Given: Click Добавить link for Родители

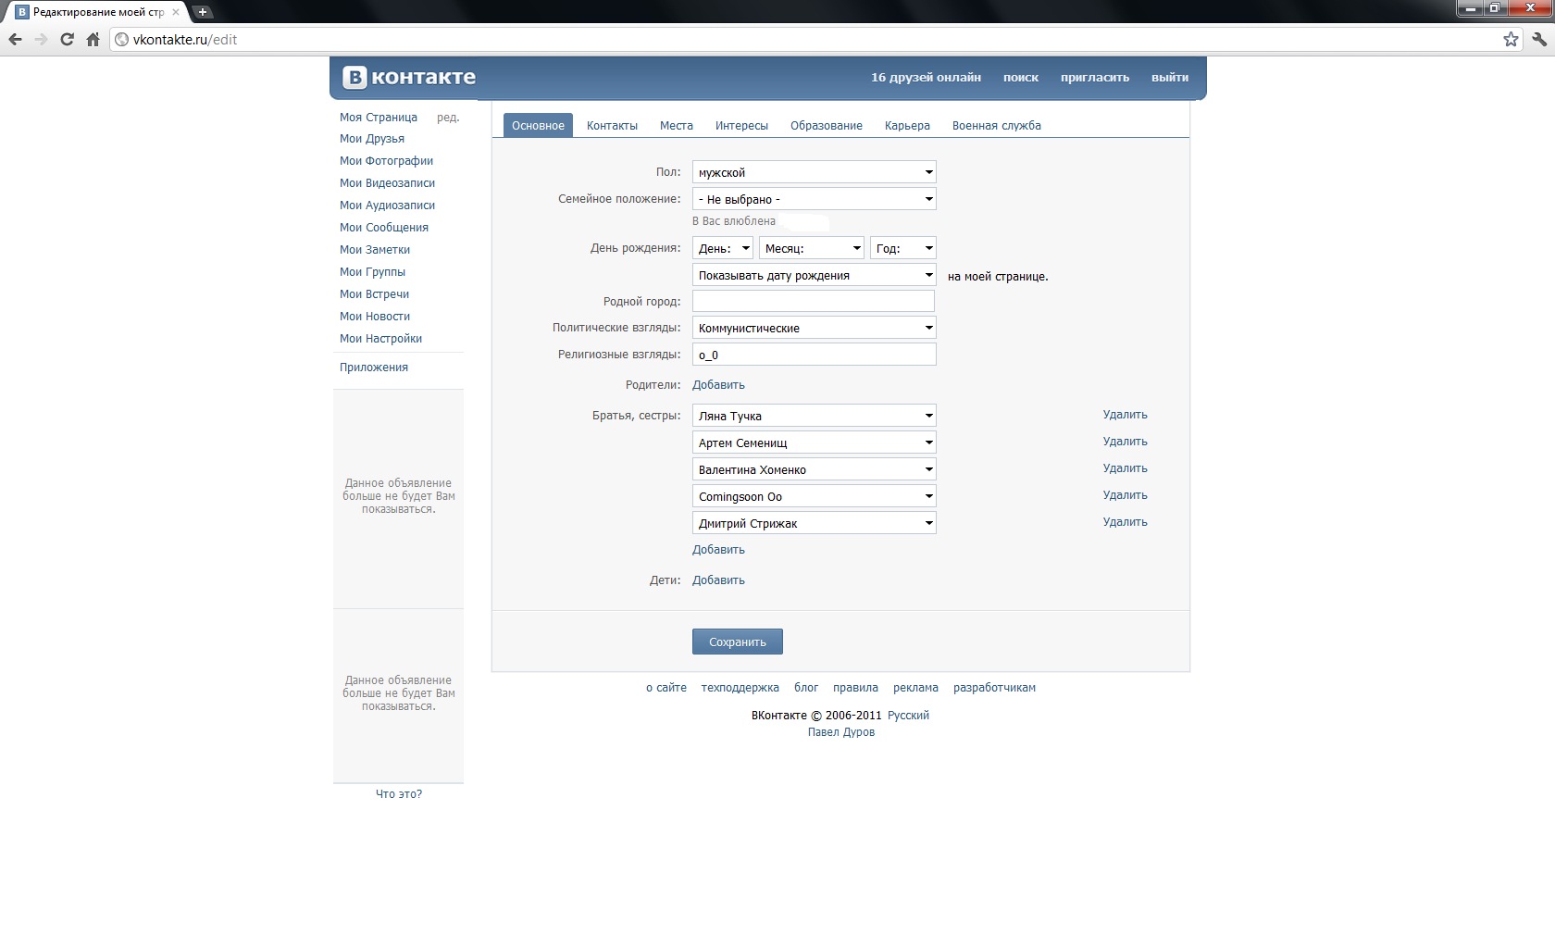Looking at the screenshot, I should tap(718, 385).
